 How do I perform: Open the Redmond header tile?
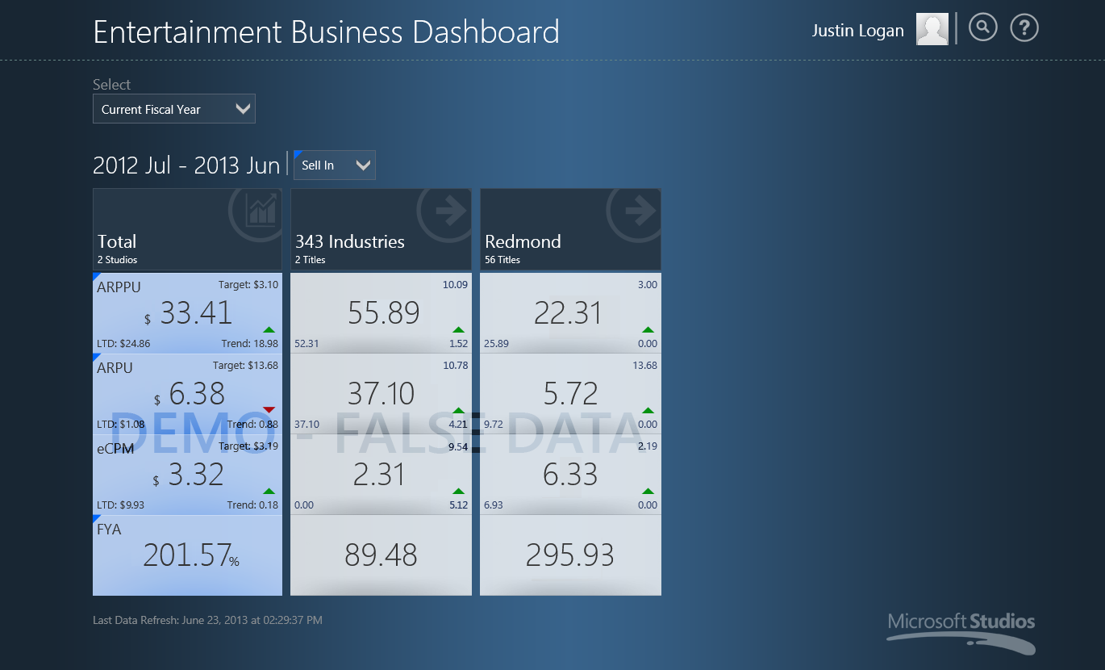pos(570,229)
